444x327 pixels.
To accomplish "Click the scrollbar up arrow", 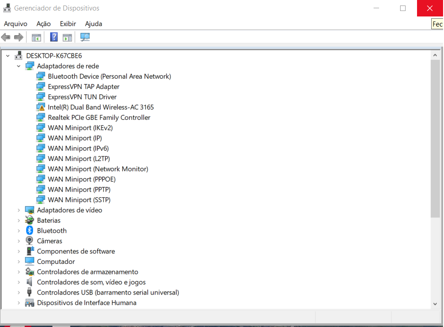I will coord(435,55).
